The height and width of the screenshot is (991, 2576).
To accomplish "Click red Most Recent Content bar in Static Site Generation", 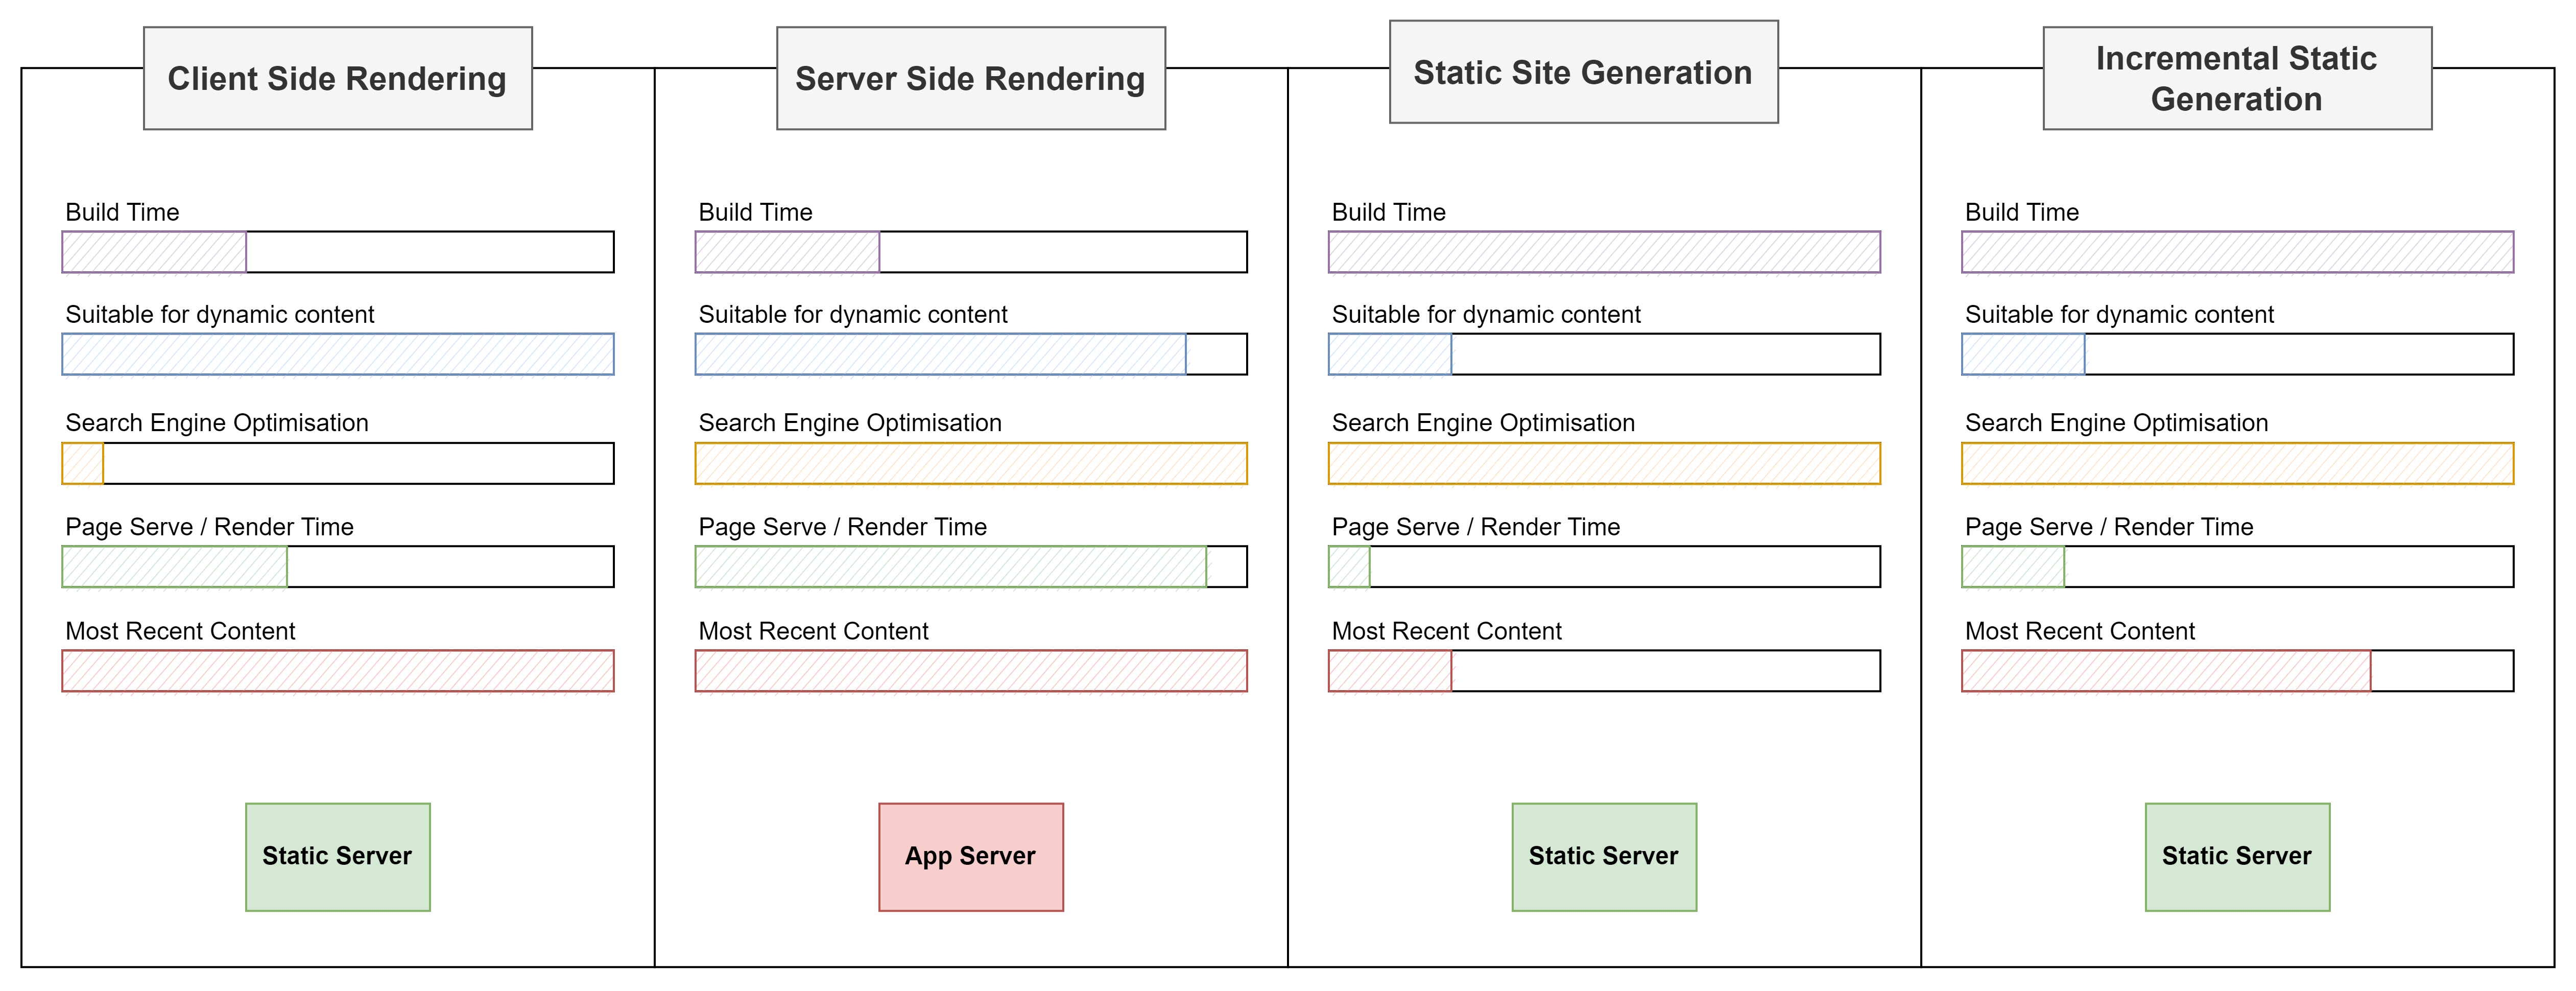I will click(1390, 671).
